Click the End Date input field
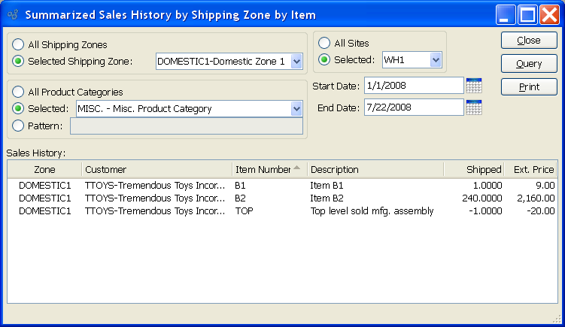 (413, 107)
